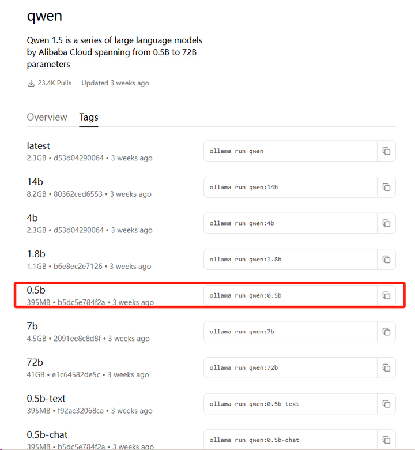Click the '41GB • e1c64582de5c' details line

click(x=88, y=375)
